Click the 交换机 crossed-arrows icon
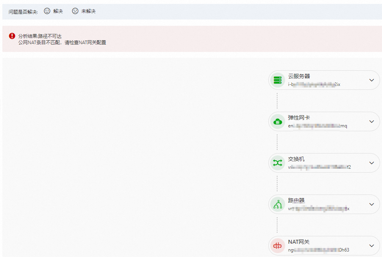The image size is (382, 257). tap(278, 163)
